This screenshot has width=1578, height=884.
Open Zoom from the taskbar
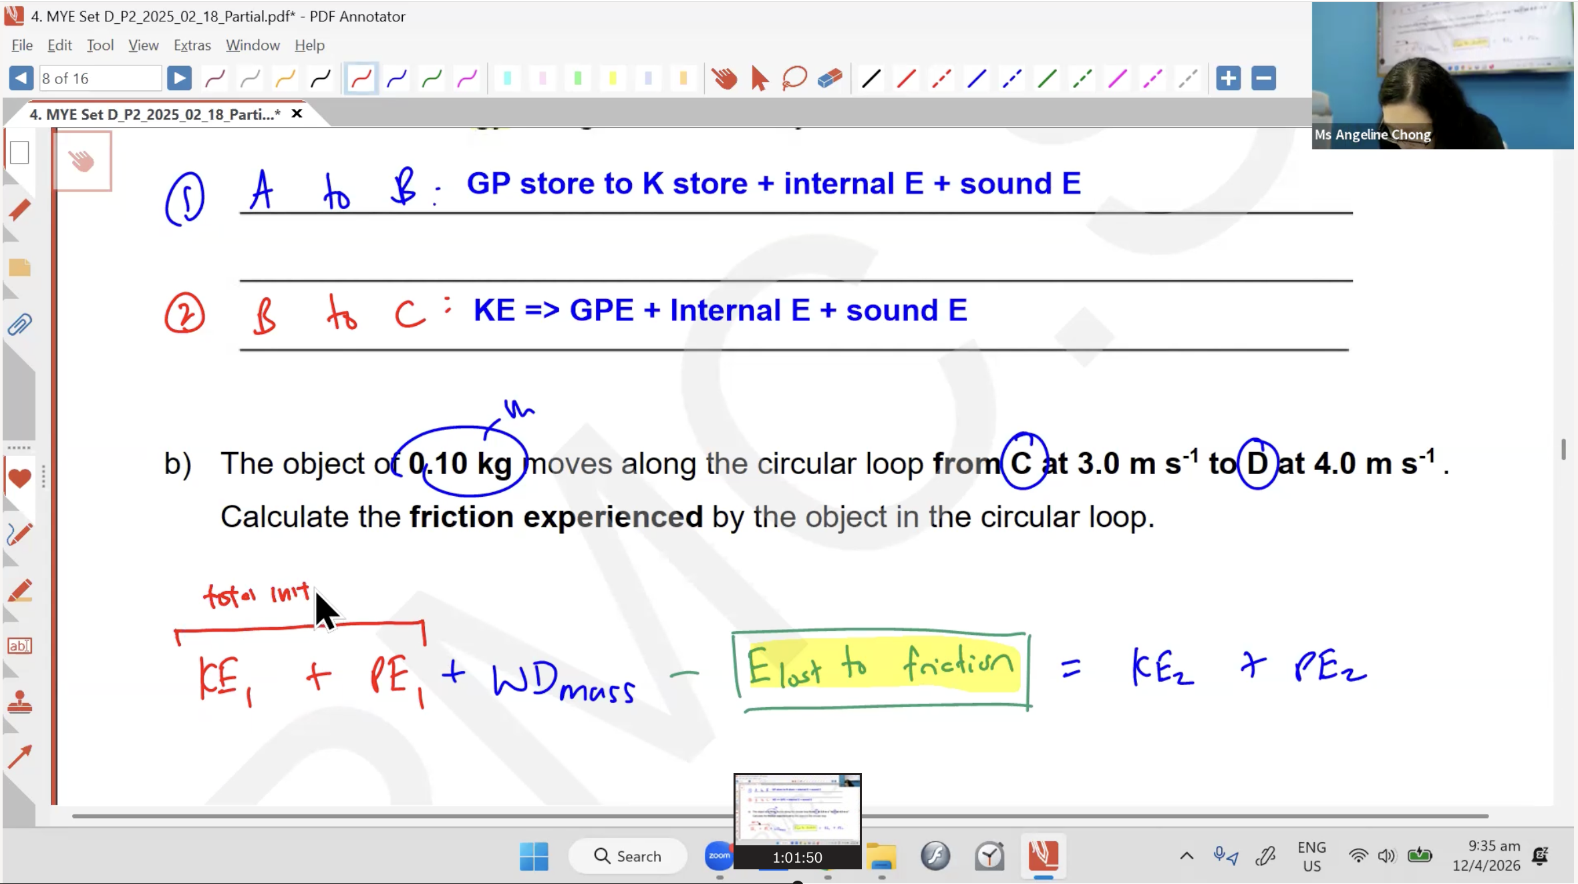(719, 856)
